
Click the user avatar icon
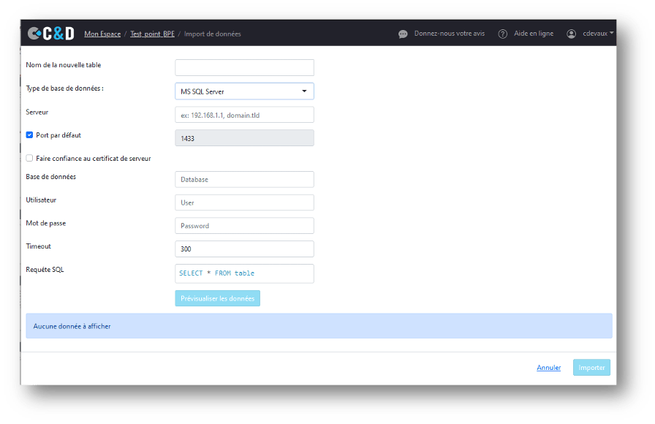tap(571, 34)
